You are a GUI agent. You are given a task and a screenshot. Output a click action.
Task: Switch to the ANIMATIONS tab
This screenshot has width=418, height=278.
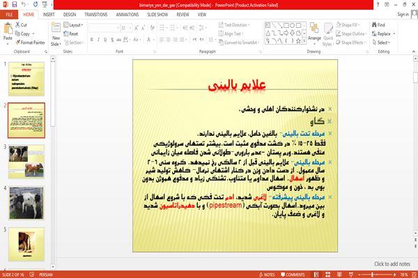click(127, 15)
